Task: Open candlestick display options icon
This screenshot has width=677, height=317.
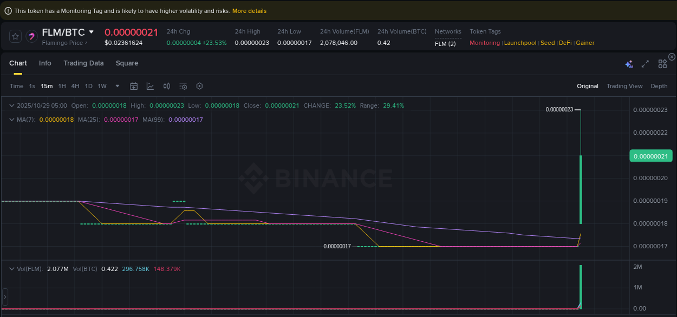Action: (x=166, y=86)
